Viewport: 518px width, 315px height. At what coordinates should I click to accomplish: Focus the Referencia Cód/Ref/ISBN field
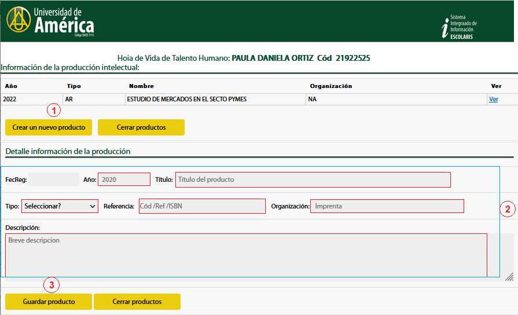(x=202, y=206)
